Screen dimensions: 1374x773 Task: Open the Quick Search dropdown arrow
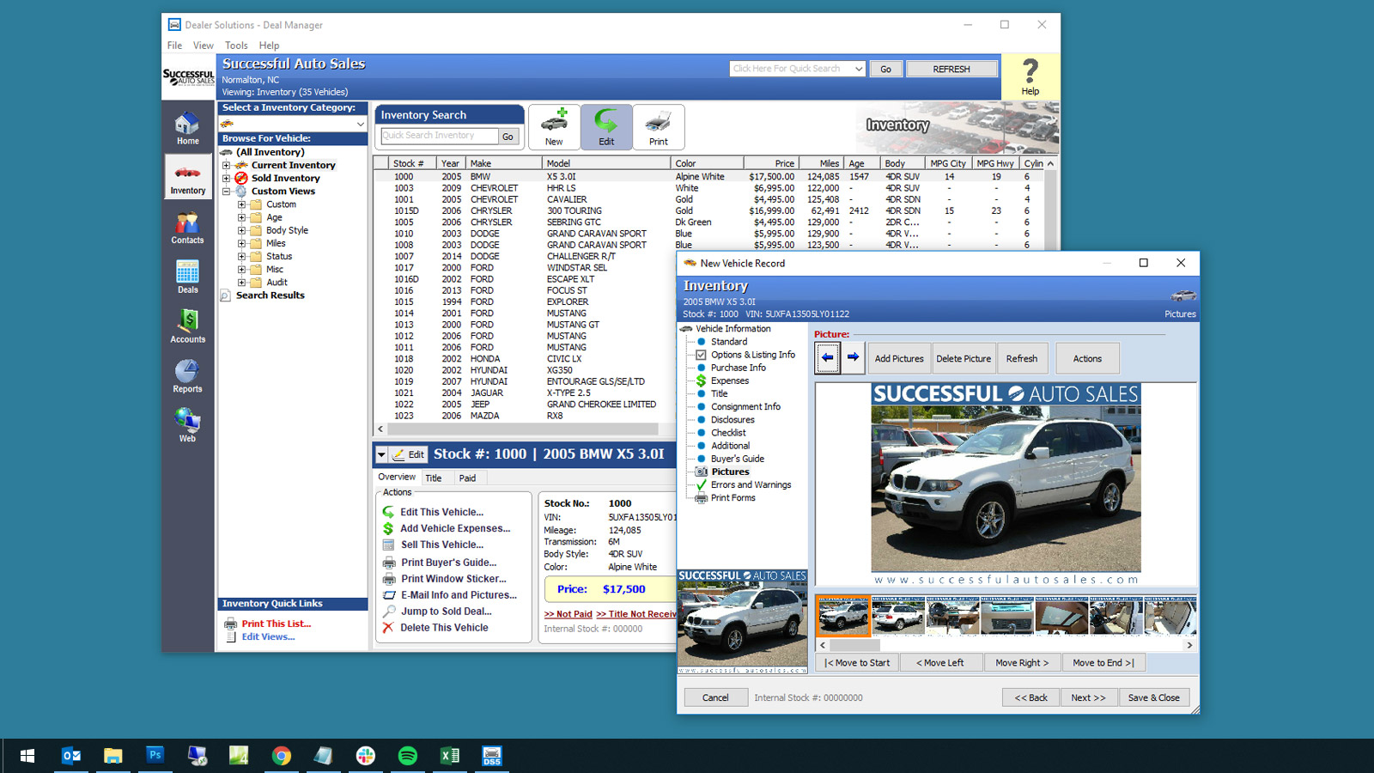tap(858, 69)
